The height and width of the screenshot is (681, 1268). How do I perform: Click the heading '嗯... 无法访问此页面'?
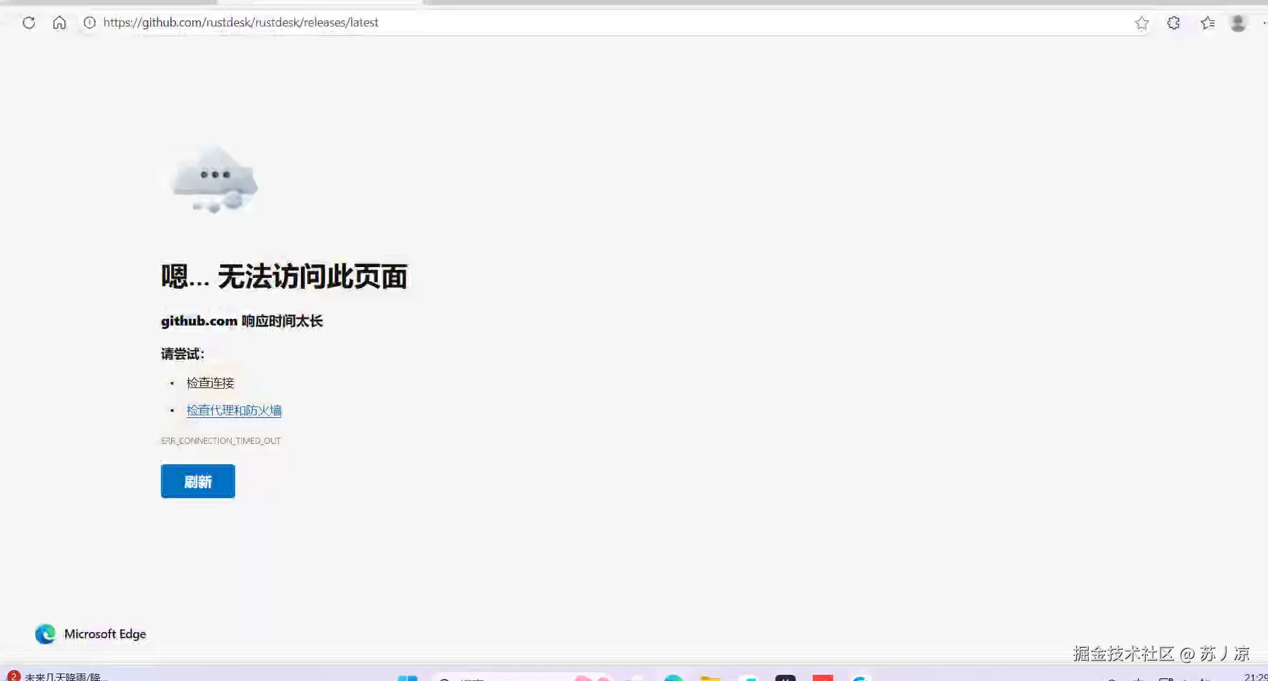point(284,277)
